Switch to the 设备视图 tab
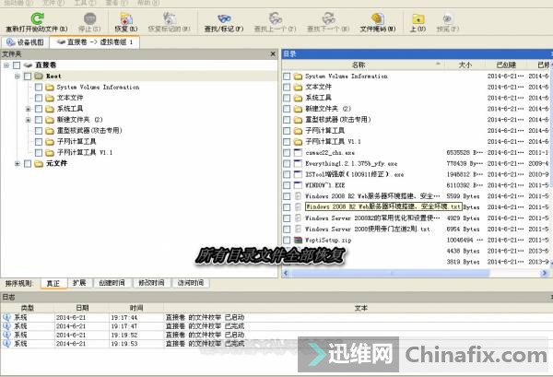Viewport: 553px width, 377px height. tap(25, 42)
